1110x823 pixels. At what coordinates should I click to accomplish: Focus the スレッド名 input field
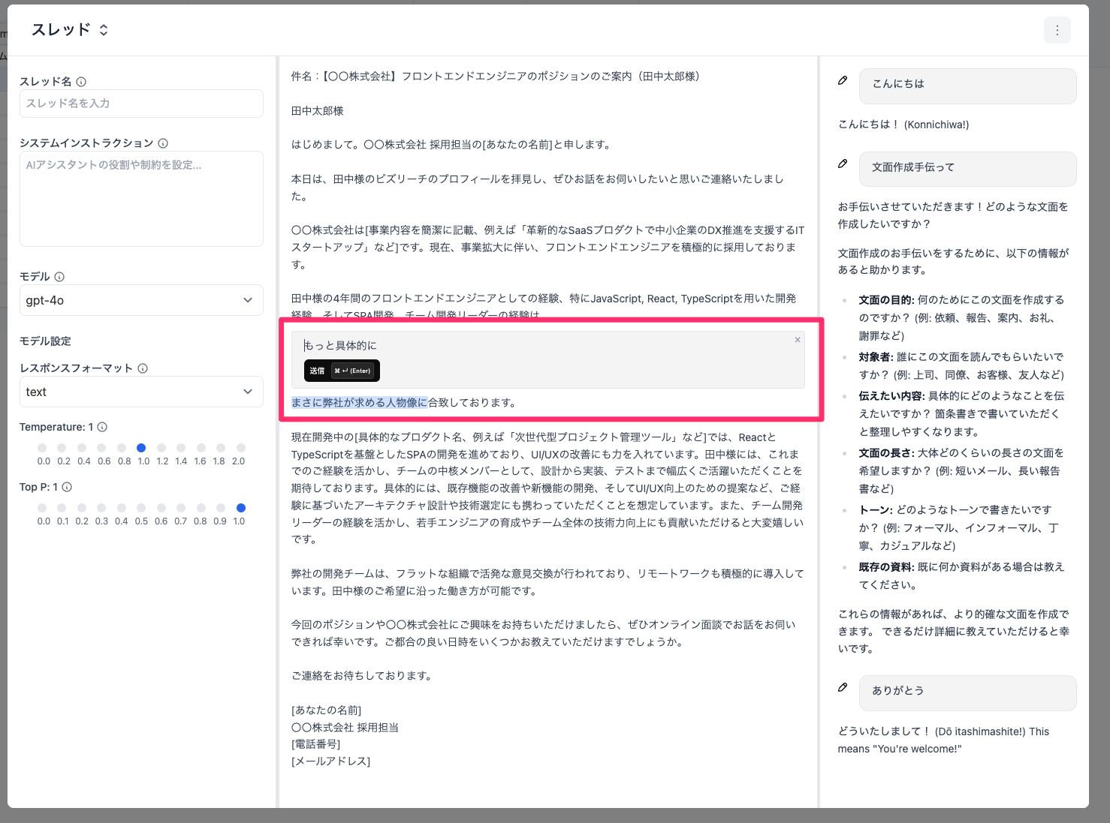[141, 104]
